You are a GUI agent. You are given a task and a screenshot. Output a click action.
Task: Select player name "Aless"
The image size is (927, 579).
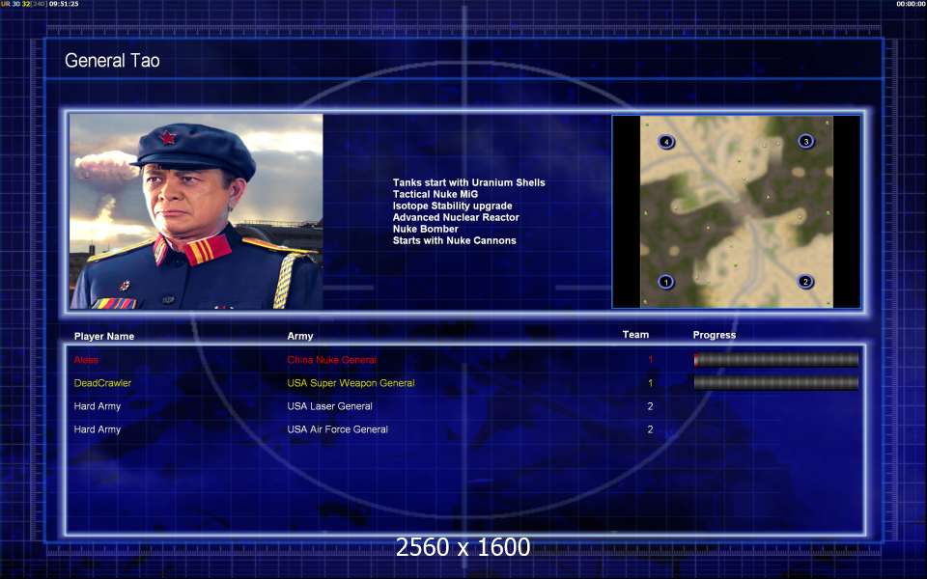click(86, 360)
